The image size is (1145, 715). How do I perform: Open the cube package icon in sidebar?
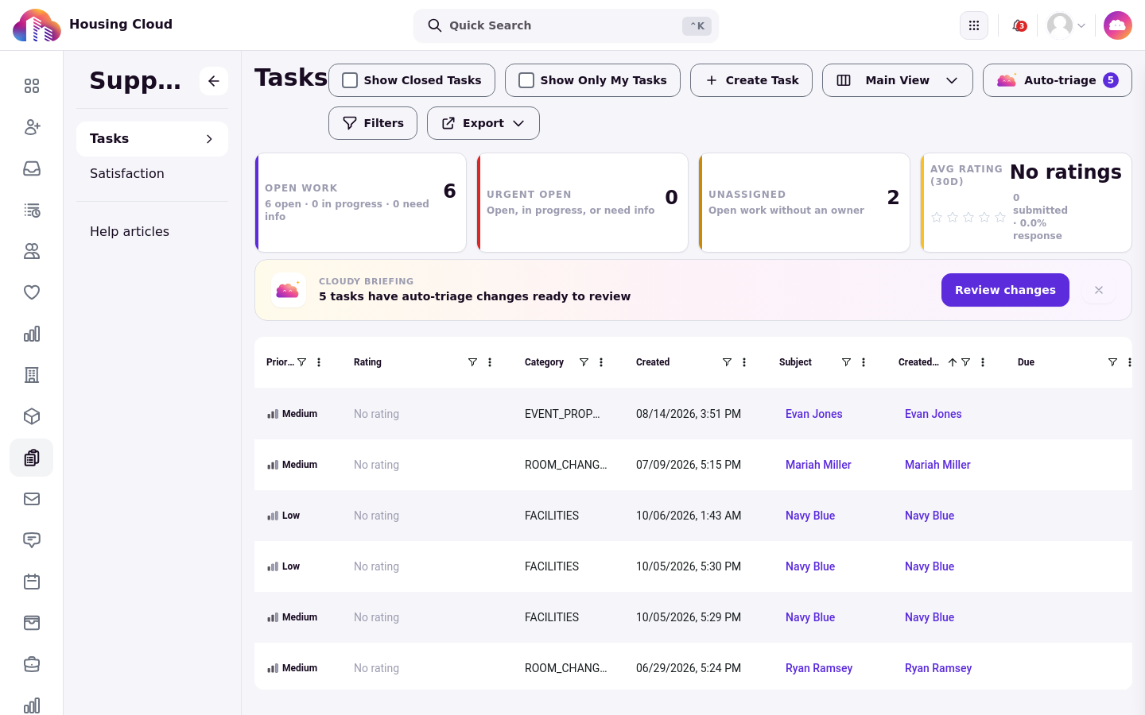(32, 416)
